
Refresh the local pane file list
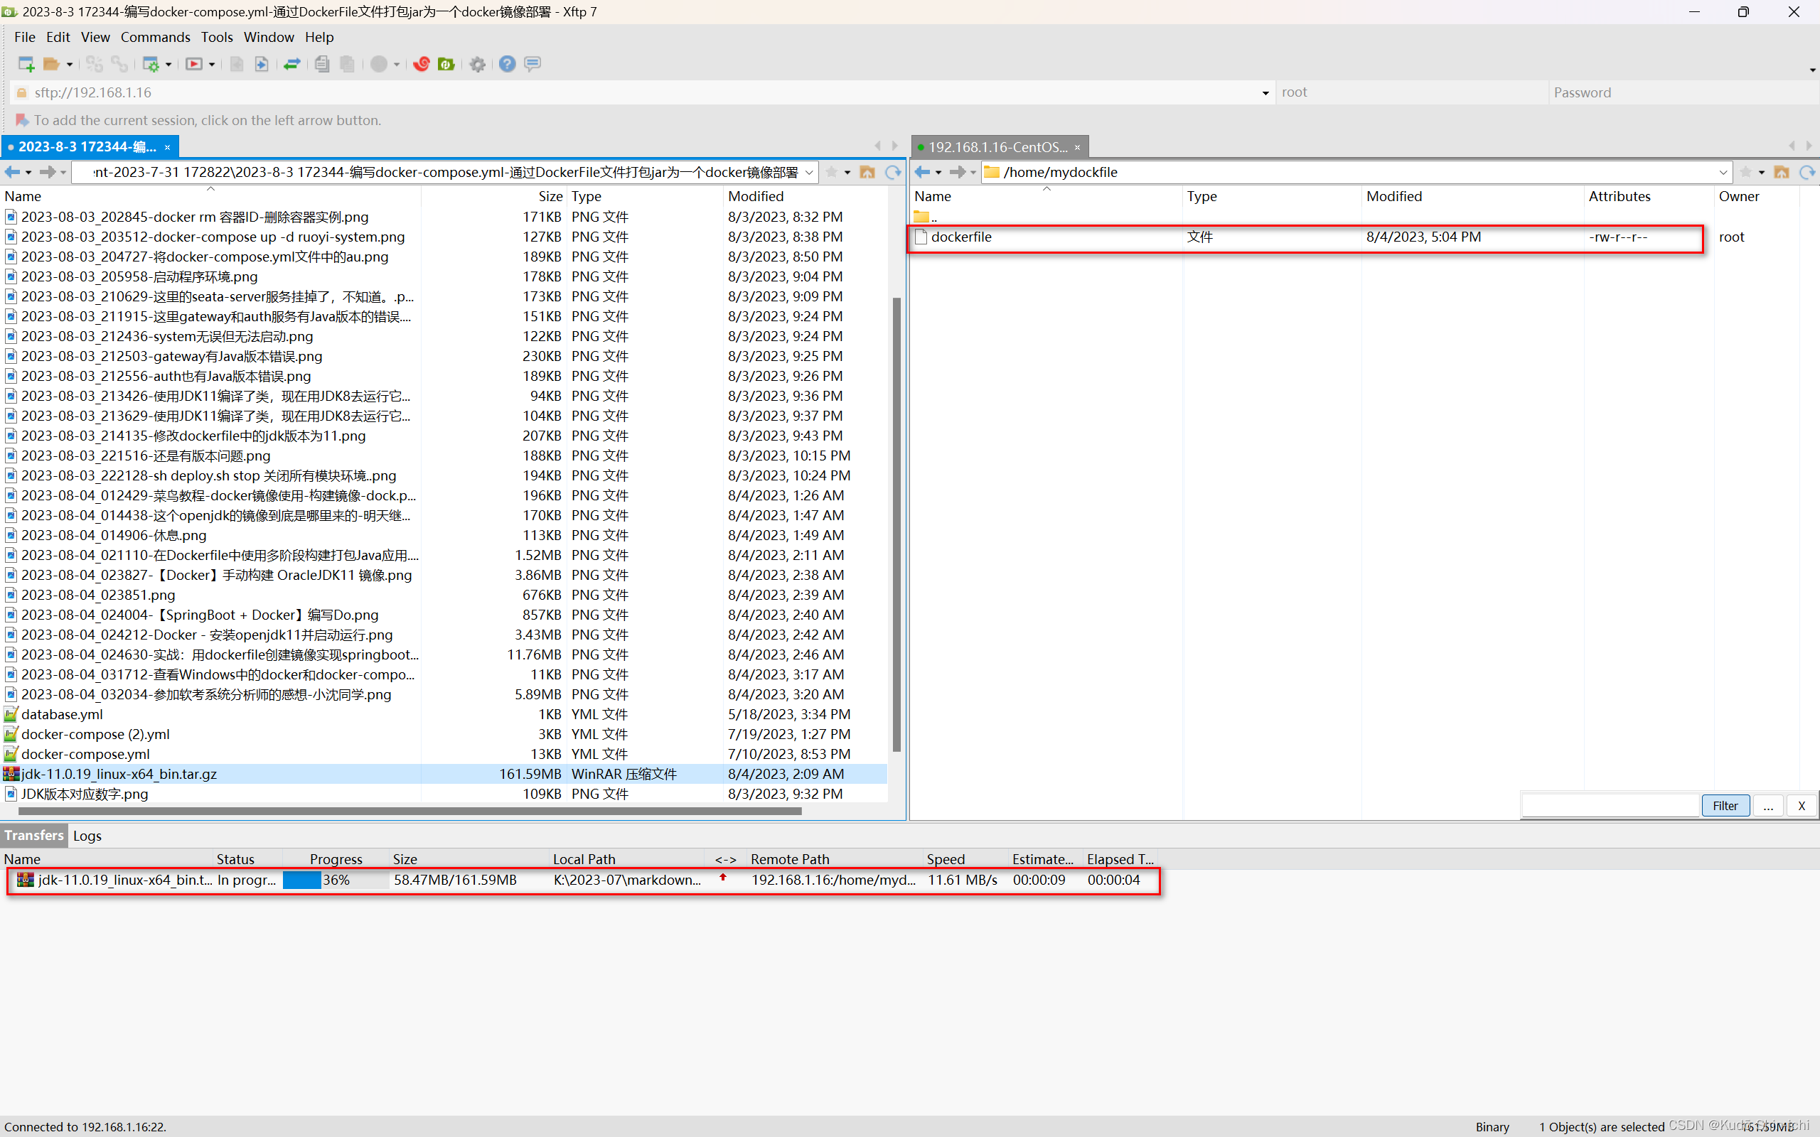(x=893, y=172)
